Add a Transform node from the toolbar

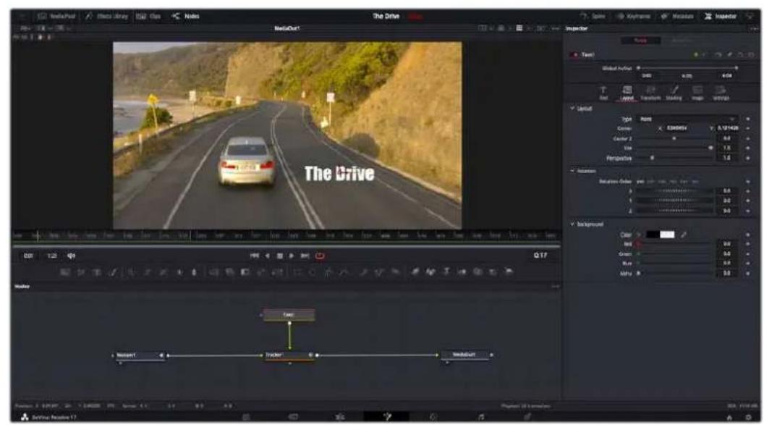[x=278, y=272]
